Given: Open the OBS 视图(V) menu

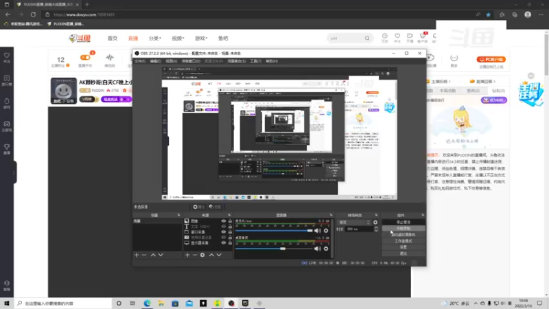Looking at the screenshot, I should [171, 61].
